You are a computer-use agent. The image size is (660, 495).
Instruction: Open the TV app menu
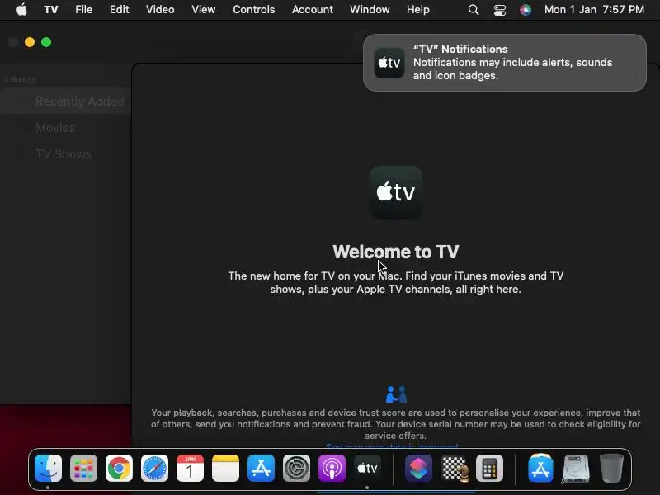point(51,9)
